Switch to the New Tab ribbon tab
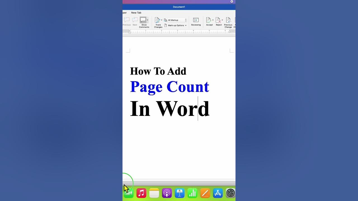 point(136,13)
